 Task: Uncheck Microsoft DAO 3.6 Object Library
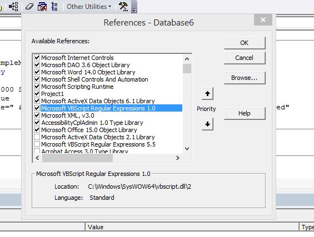tap(37, 65)
